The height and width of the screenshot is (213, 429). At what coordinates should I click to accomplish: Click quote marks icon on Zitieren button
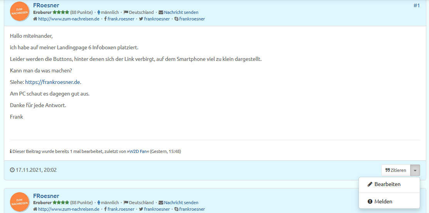coord(387,170)
